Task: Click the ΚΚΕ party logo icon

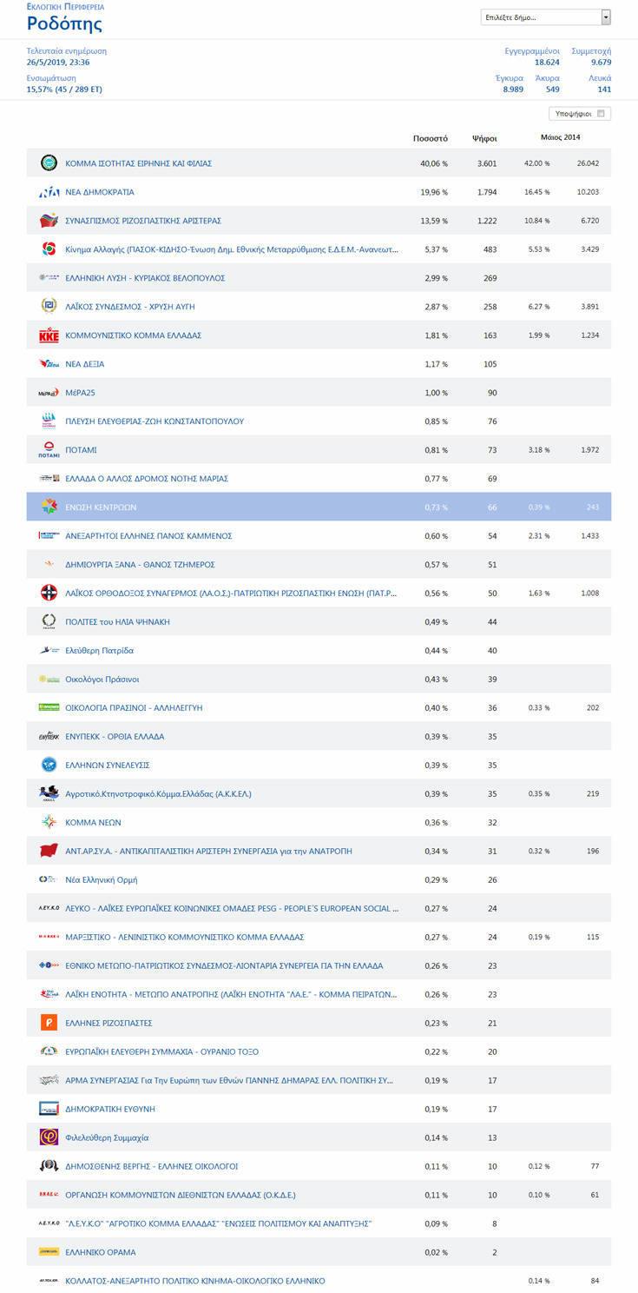Action: 49,335
